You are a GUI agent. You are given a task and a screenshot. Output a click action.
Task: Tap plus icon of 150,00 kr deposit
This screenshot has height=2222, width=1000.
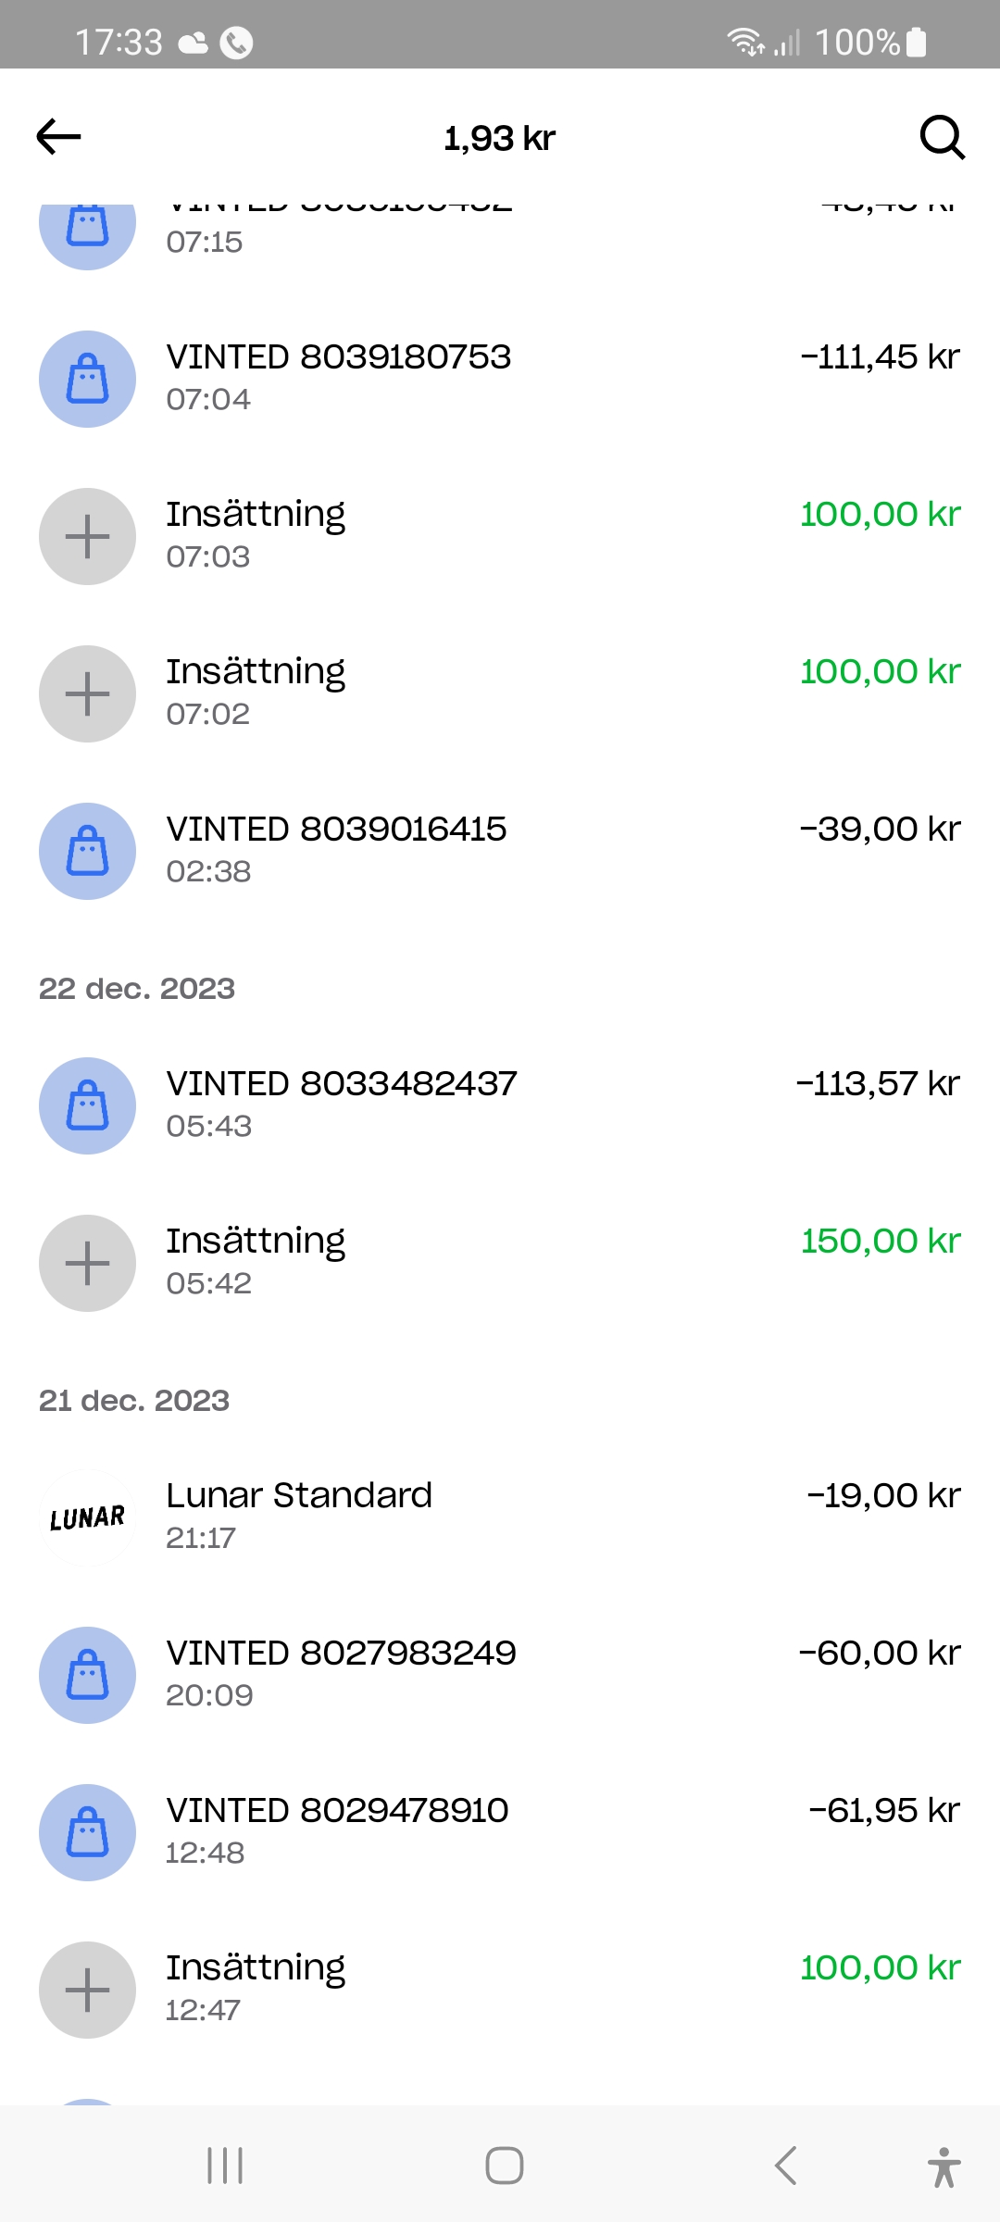(x=88, y=1264)
